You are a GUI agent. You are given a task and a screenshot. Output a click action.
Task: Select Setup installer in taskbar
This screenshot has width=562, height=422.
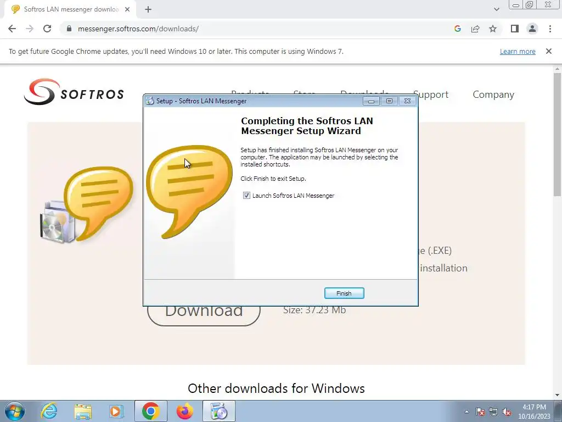[218, 411]
